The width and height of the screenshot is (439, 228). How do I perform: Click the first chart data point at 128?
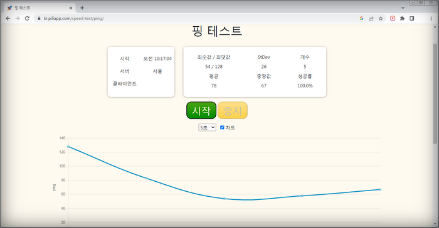pos(68,147)
